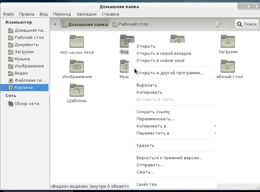
Task: Click the Домашняя папка path bar button
Action: 85,24
